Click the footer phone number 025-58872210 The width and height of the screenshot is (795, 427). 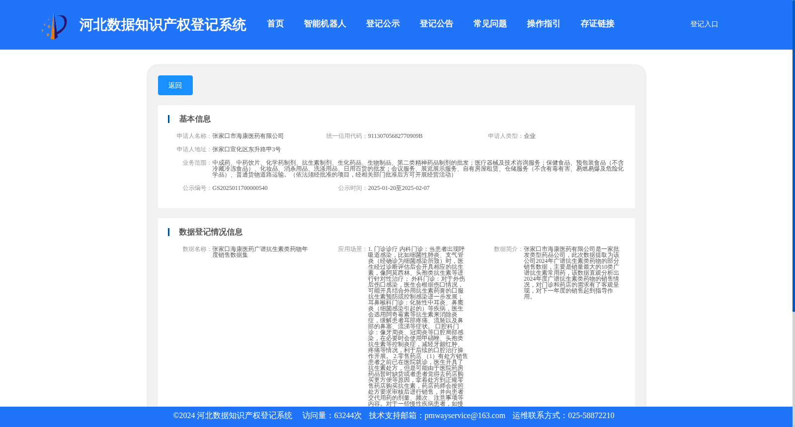tap(591, 416)
